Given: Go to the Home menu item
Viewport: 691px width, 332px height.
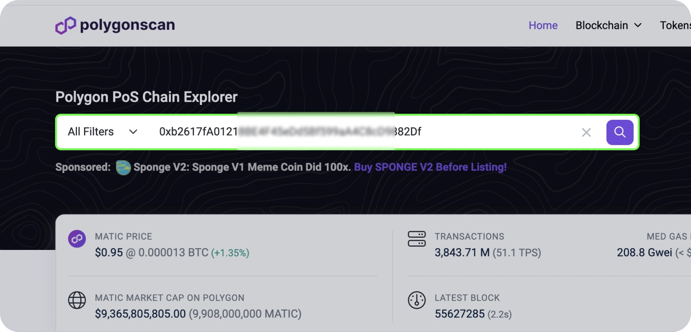Looking at the screenshot, I should click(543, 25).
